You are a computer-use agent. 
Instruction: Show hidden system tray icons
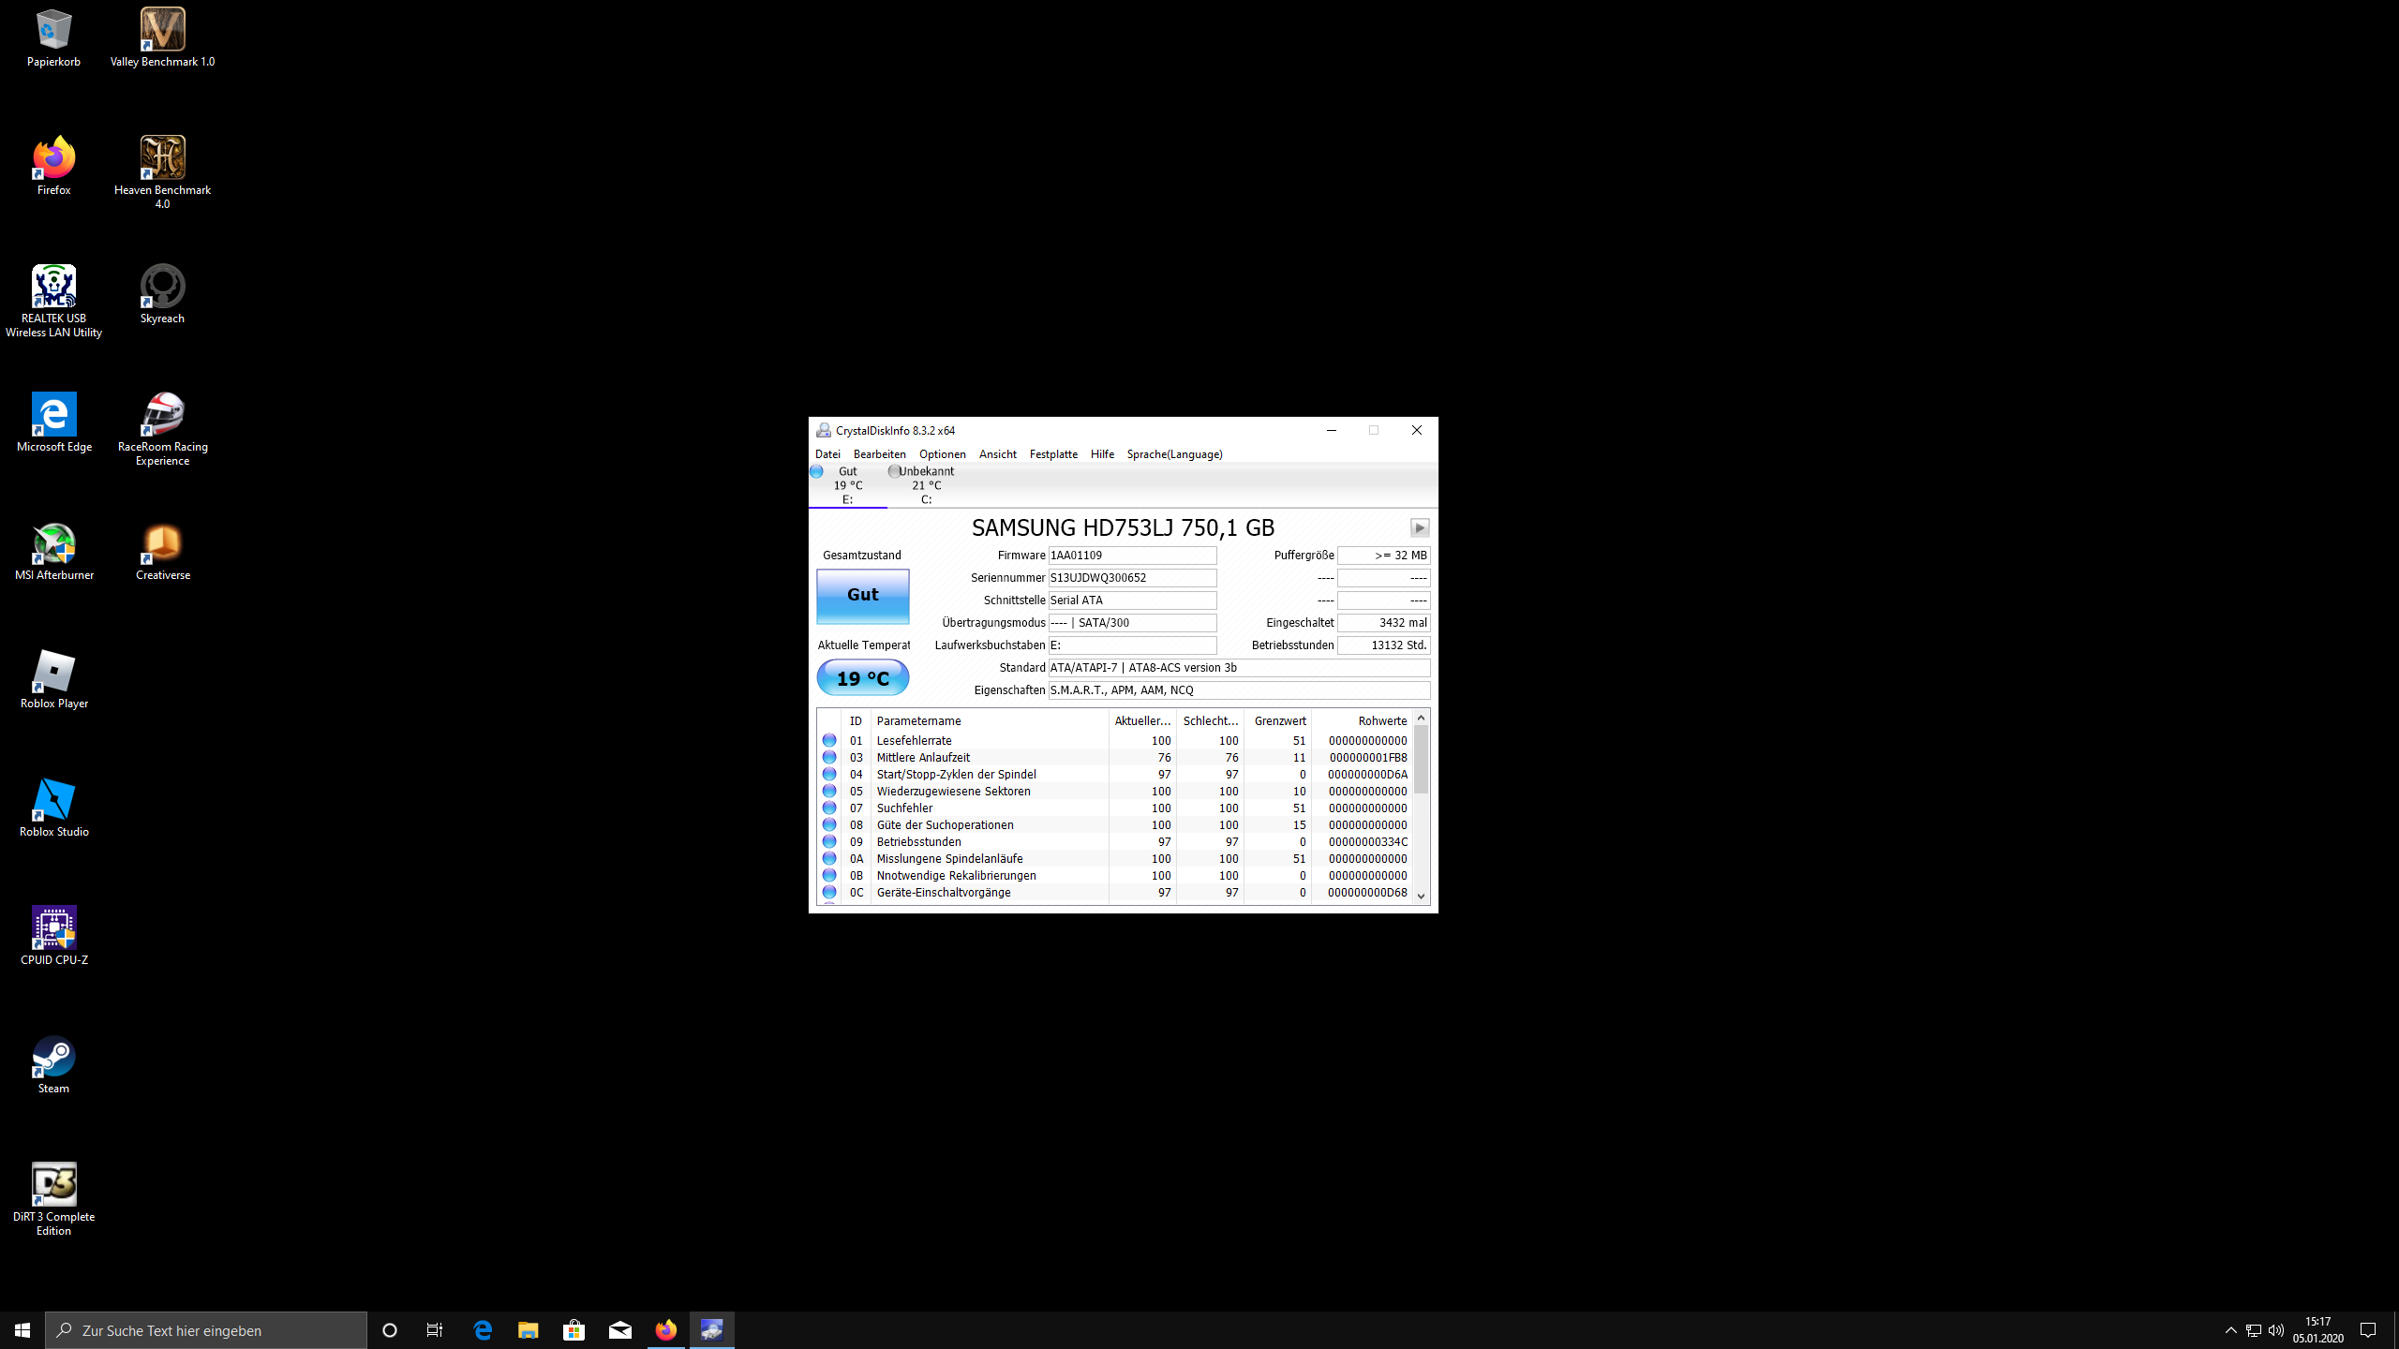[x=2230, y=1330]
